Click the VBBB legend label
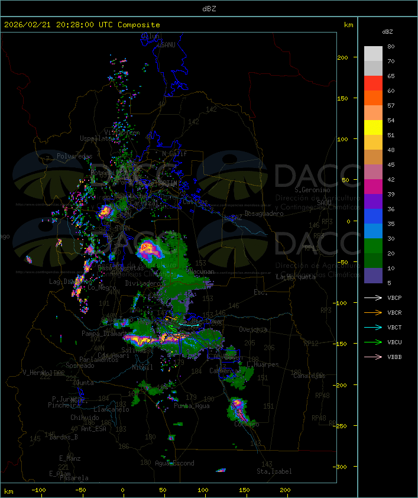Image resolution: width=418 pixels, height=498 pixels. pos(394,357)
